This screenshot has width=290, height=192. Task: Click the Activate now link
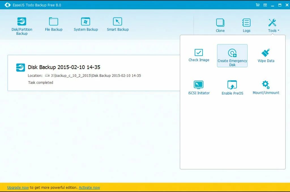pos(89,187)
